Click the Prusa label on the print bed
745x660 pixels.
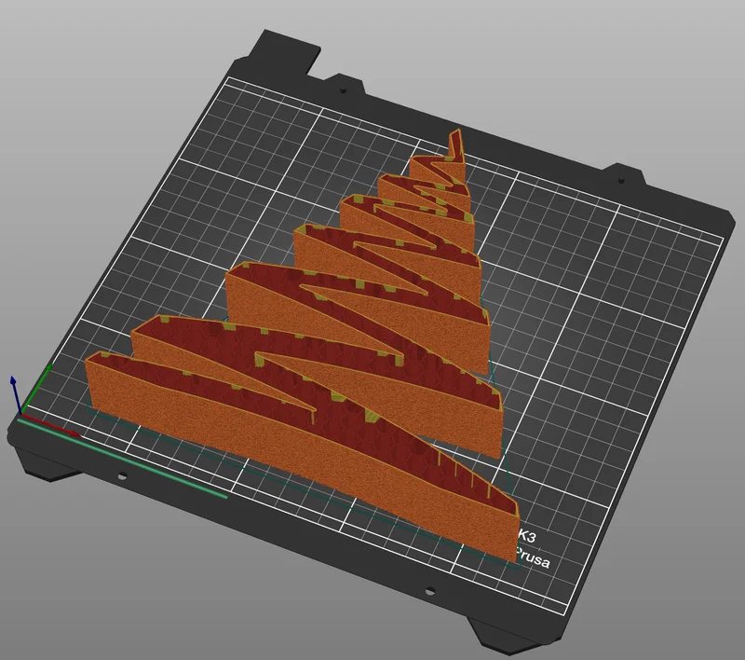(x=533, y=557)
